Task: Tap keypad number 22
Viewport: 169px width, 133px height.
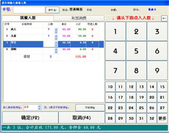Action: pos(110,108)
